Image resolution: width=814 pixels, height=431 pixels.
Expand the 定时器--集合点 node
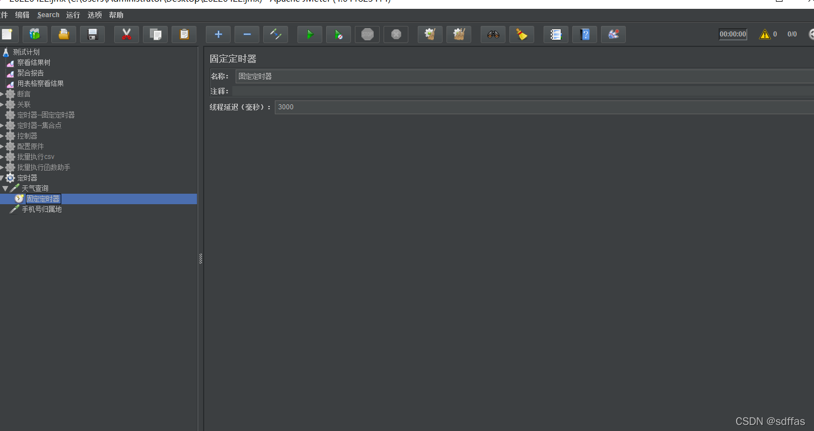tap(2, 125)
